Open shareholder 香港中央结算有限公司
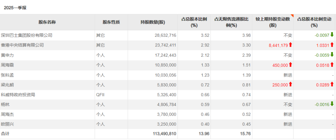The height and width of the screenshot is (140, 336). click(22, 45)
